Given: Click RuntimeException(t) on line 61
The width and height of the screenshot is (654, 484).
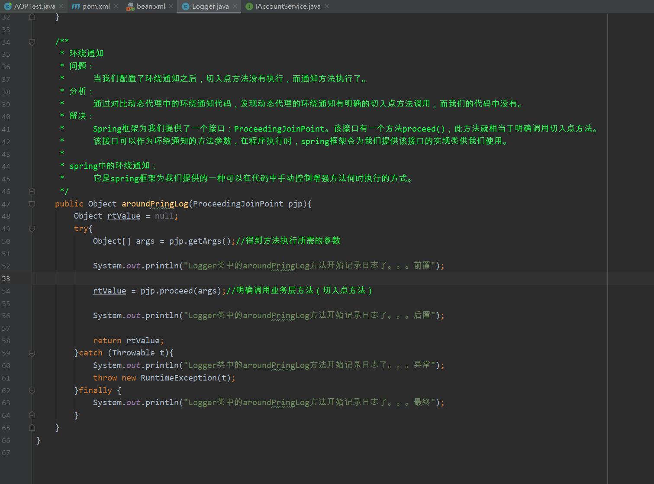Looking at the screenshot, I should pos(186,378).
